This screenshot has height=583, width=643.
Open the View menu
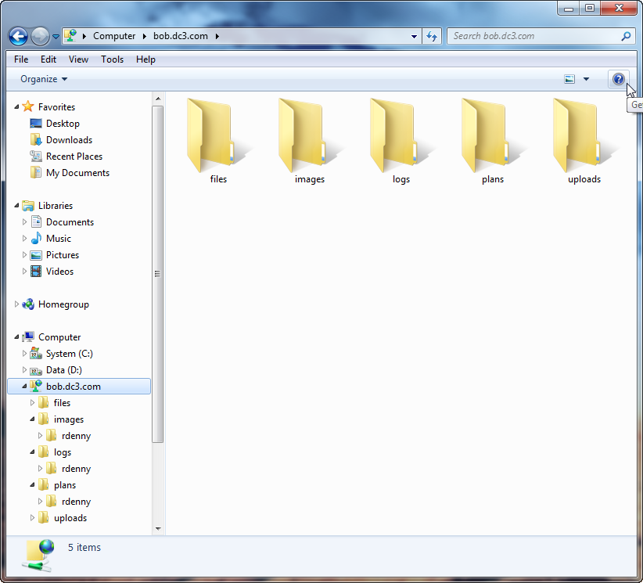click(x=78, y=59)
